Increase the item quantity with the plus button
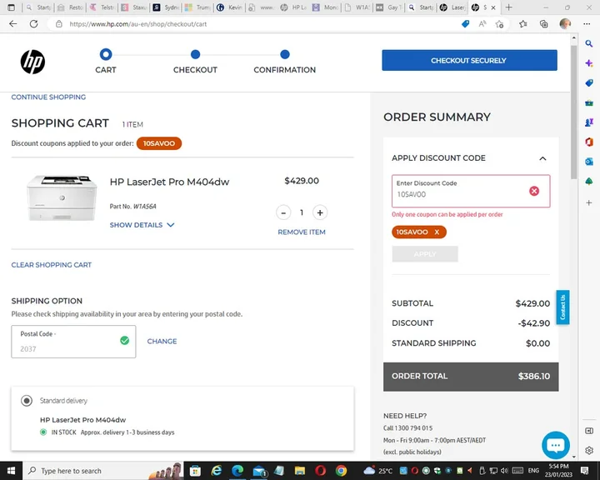 click(320, 212)
